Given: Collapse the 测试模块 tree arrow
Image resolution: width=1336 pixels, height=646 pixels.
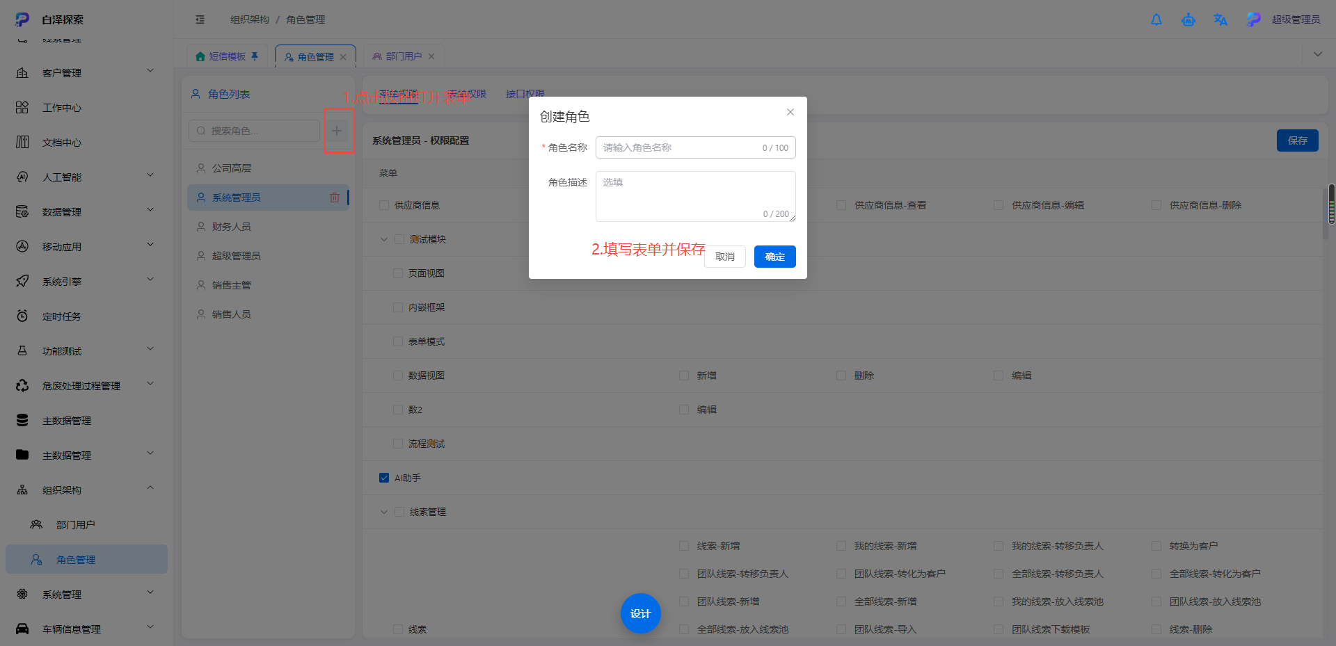Looking at the screenshot, I should click(x=383, y=239).
